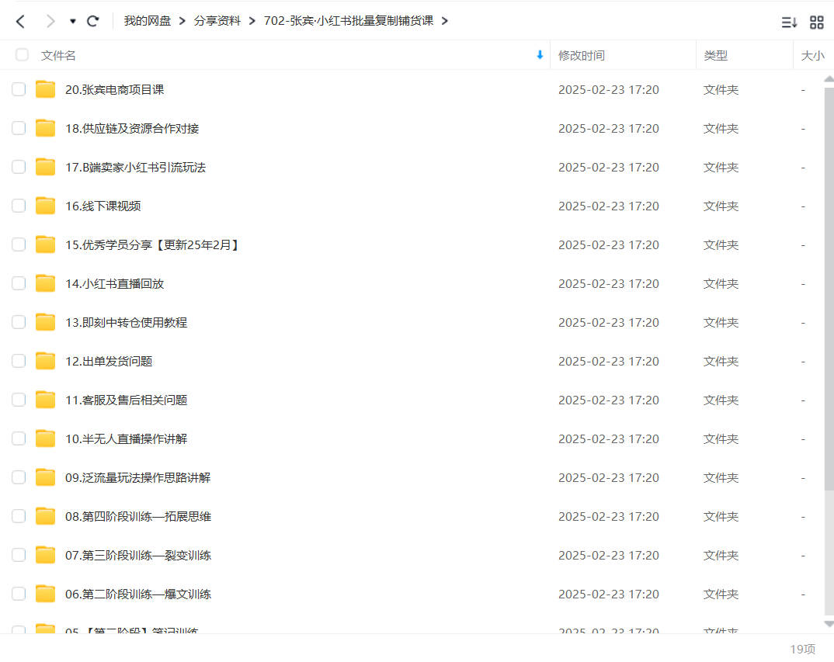Click folder icon of 10.半无人直播操作讲解
The image size is (834, 662).
point(45,438)
